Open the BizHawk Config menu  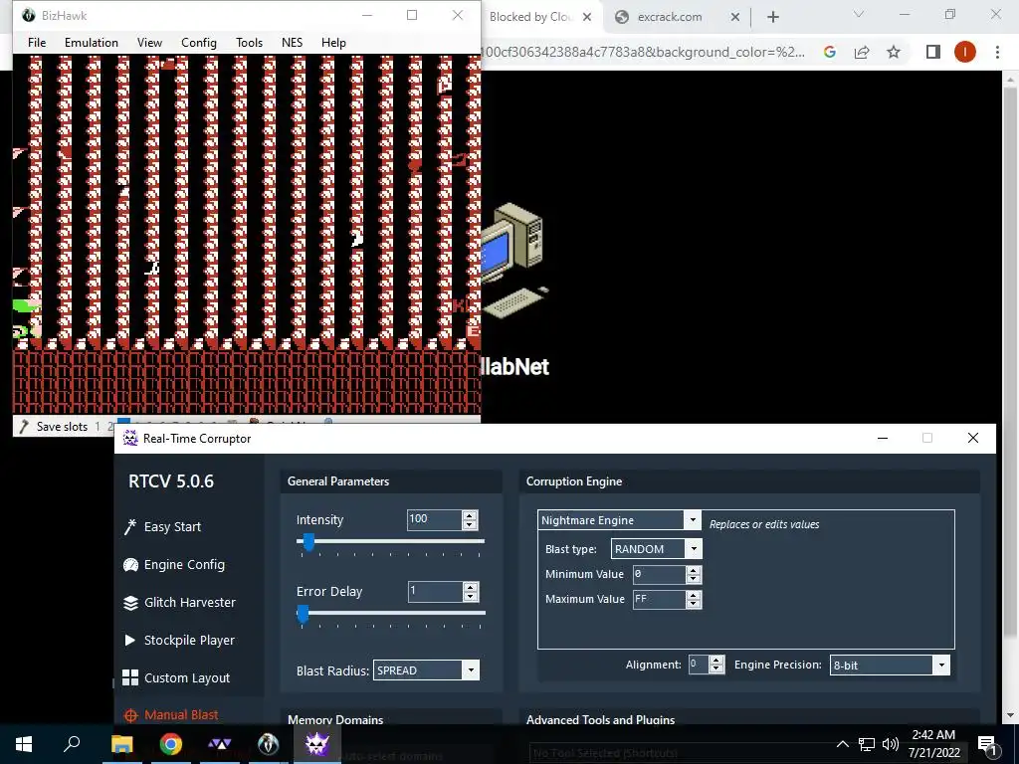[x=199, y=42]
